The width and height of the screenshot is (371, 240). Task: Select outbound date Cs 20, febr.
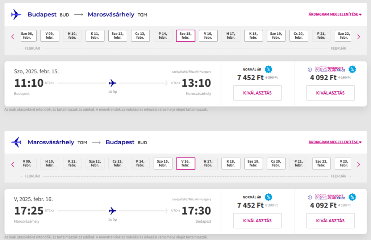(x=299, y=36)
